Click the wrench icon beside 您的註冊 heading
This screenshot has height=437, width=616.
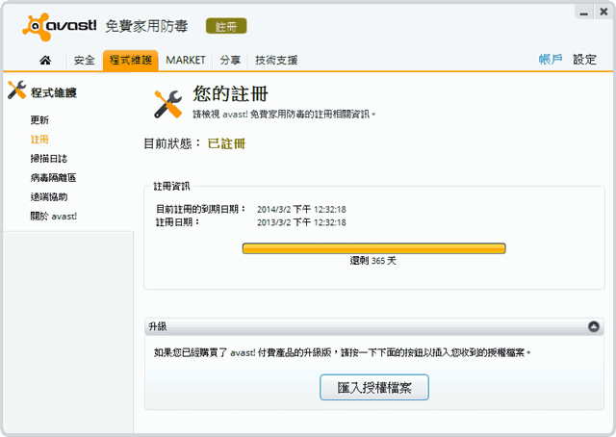click(168, 104)
